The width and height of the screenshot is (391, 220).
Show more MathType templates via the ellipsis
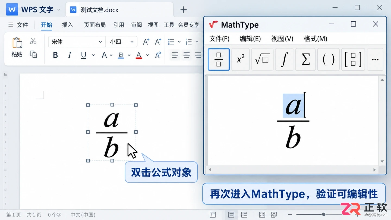point(375,59)
